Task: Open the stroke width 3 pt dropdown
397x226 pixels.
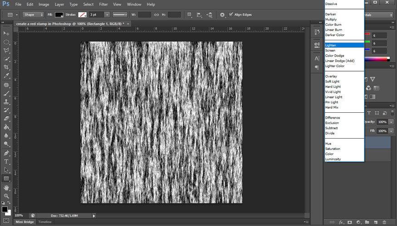Action: 107,15
